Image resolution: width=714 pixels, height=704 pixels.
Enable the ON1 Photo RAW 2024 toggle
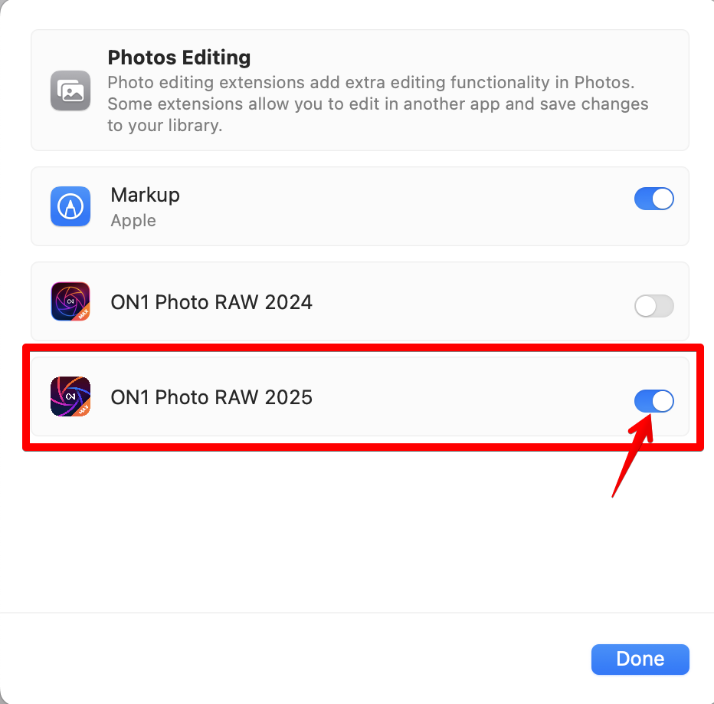tap(653, 306)
